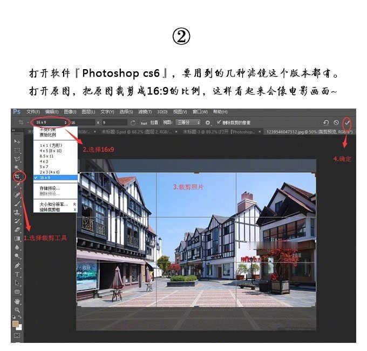Open the 16 x 9 ratio preset dropdown
The height and width of the screenshot is (351, 367).
click(51, 123)
